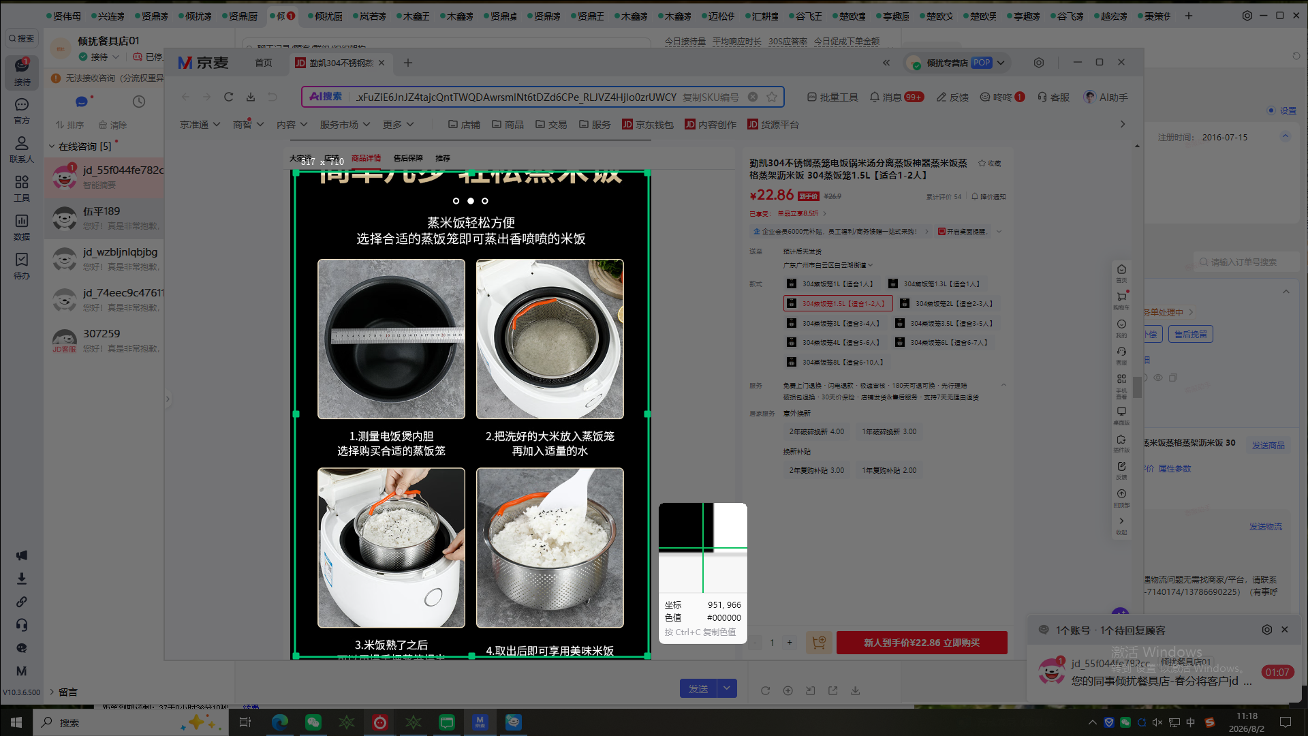Click the 首页 home icon on product sidebar
This screenshot has width=1308, height=736.
point(1121,272)
